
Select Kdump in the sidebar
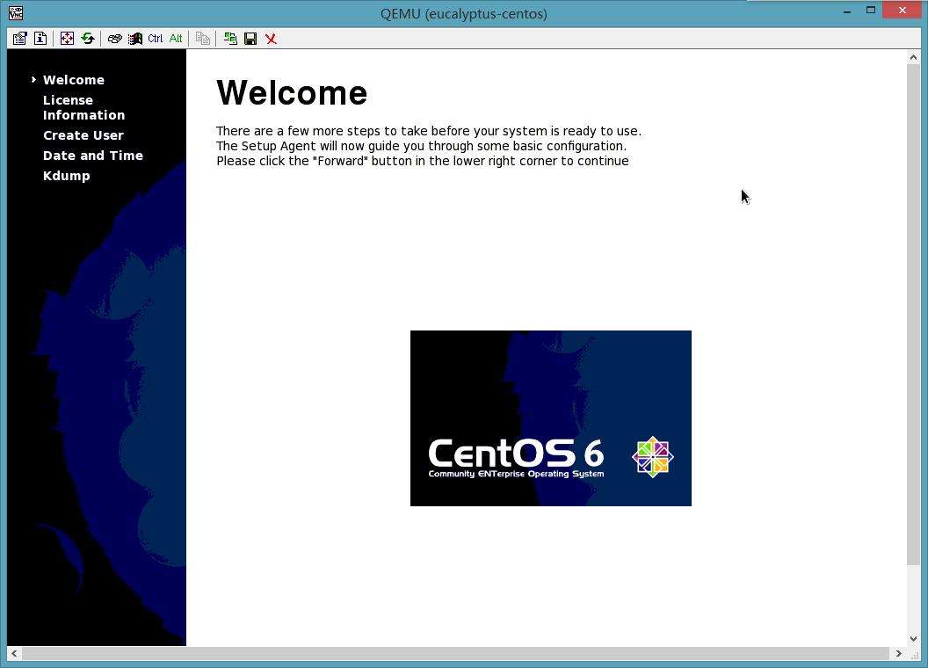click(x=66, y=176)
